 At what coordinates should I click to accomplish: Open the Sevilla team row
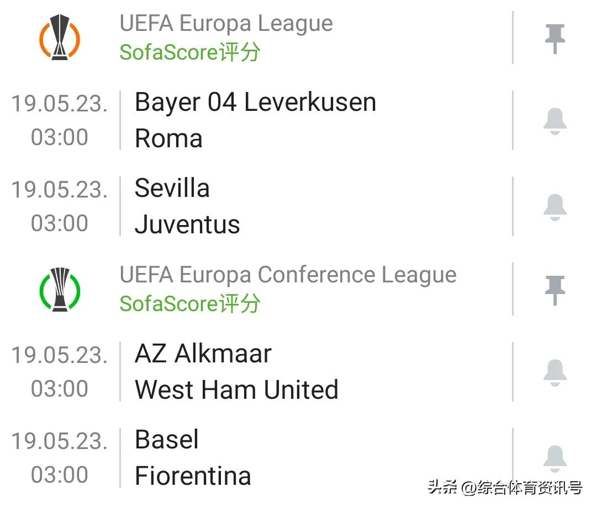(172, 189)
